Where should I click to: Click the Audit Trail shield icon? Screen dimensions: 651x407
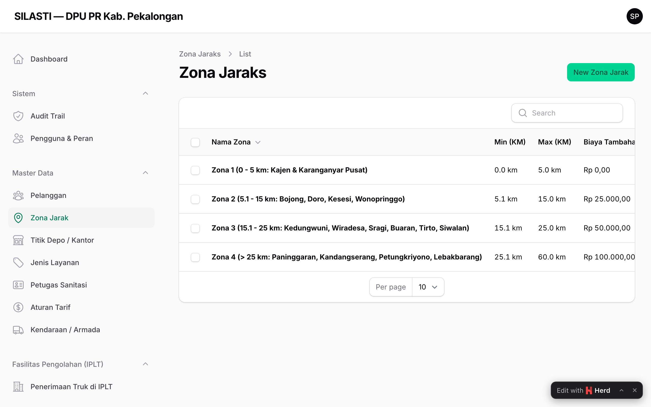18,116
